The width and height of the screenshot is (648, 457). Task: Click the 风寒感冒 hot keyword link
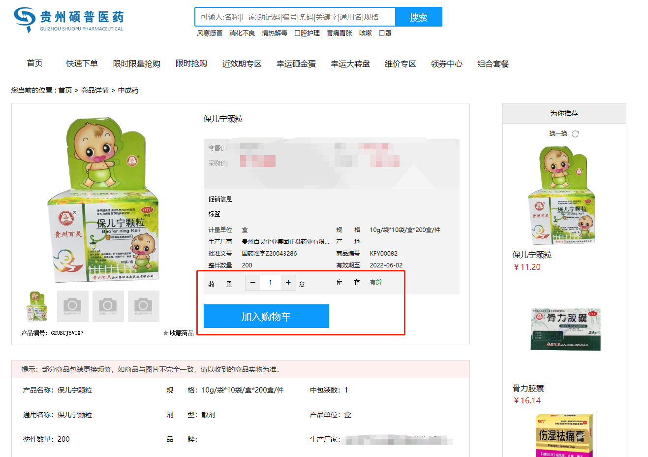click(210, 33)
